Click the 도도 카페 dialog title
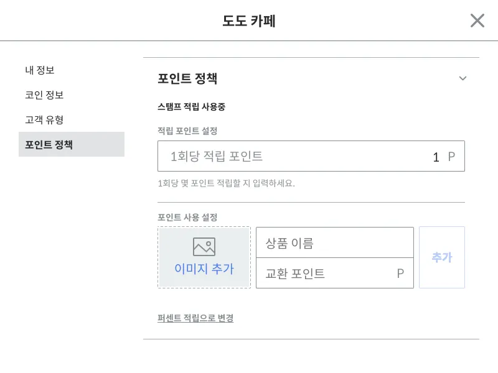Image resolution: width=498 pixels, height=373 pixels. click(249, 21)
